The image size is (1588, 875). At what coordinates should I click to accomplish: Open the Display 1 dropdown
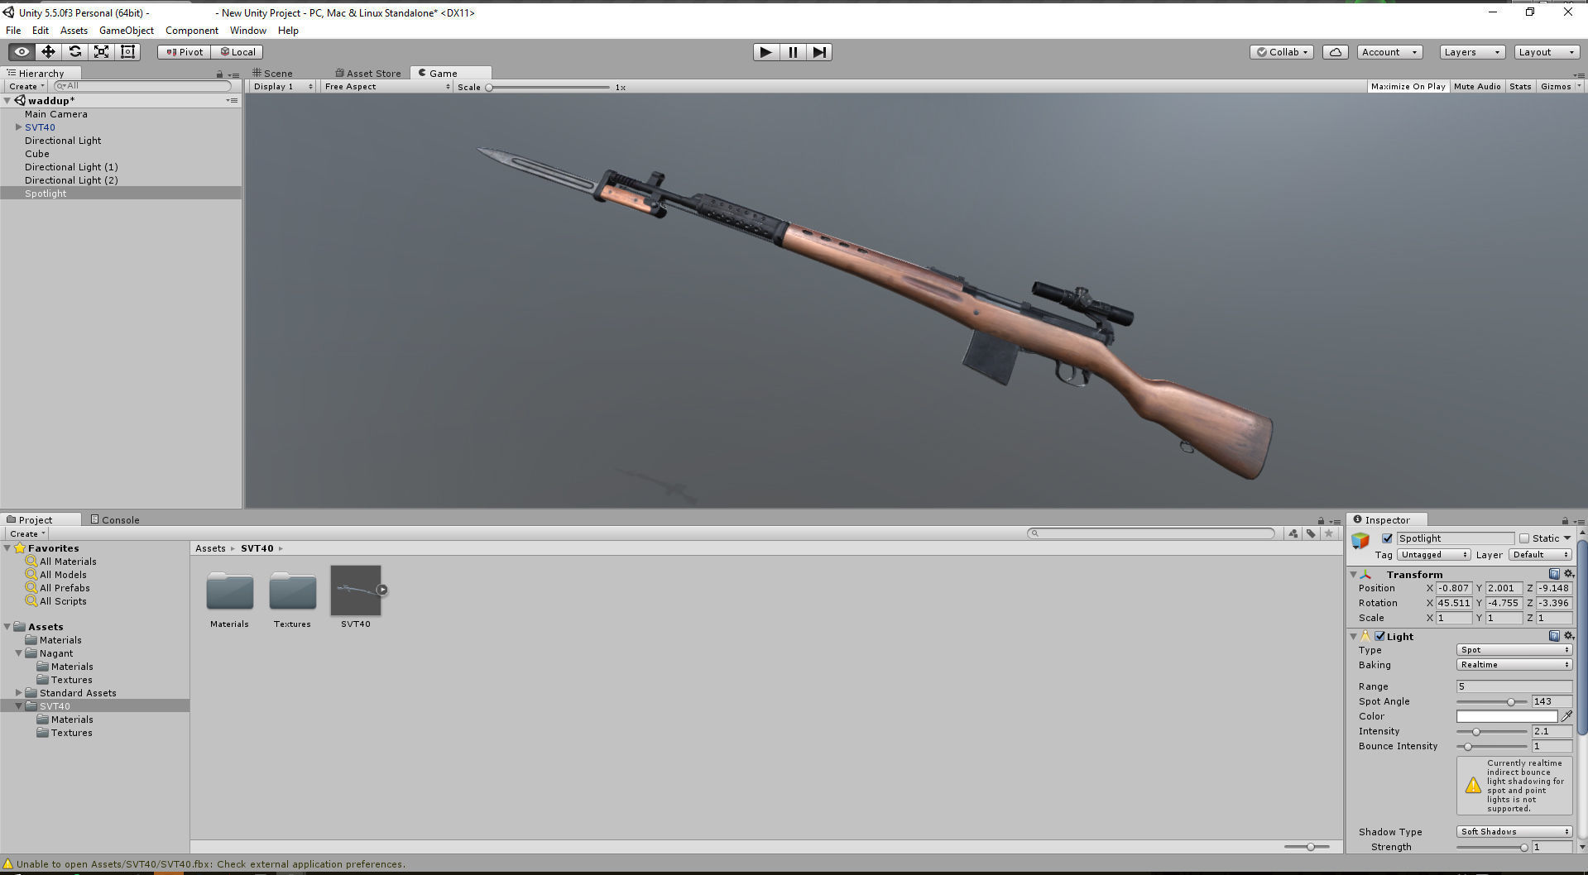pos(283,86)
